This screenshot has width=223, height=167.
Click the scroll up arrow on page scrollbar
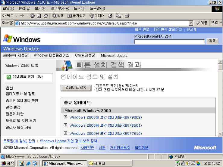(220, 62)
